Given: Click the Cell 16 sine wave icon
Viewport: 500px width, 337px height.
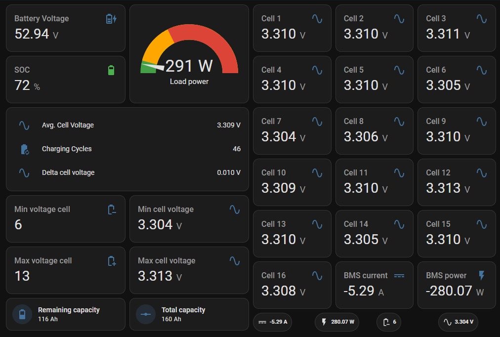Looking at the screenshot, I should coord(317,276).
